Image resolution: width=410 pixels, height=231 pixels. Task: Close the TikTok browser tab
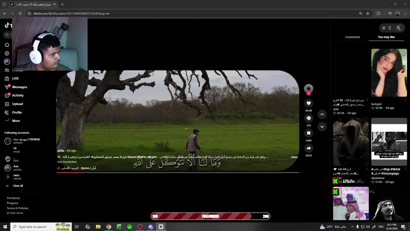[x=54, y=4]
